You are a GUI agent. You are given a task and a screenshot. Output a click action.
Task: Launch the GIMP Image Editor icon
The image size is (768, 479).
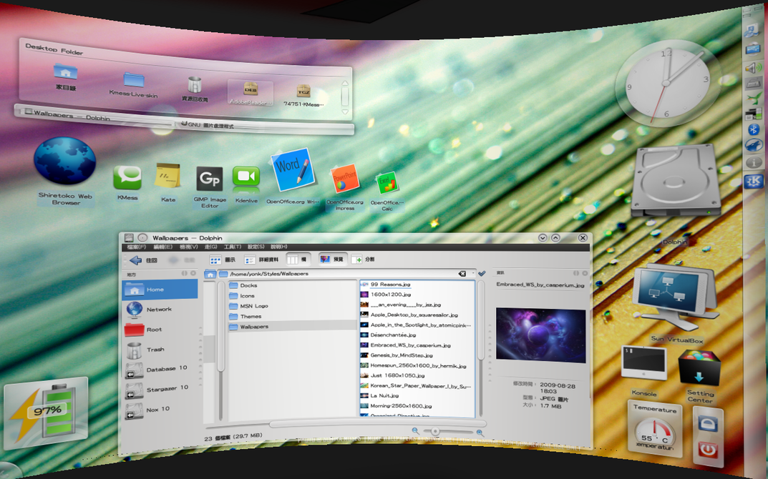click(x=210, y=179)
